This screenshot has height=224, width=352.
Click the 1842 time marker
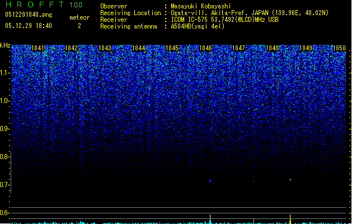point(71,48)
